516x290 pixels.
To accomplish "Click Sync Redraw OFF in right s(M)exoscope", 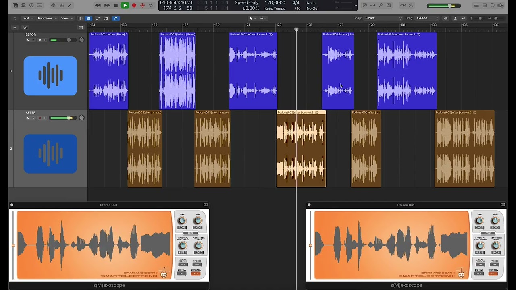I will [480, 265].
